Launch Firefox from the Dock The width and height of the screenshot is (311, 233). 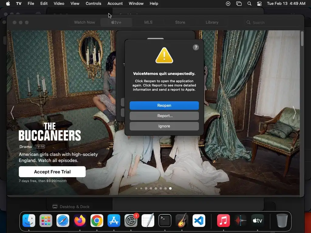(80, 220)
